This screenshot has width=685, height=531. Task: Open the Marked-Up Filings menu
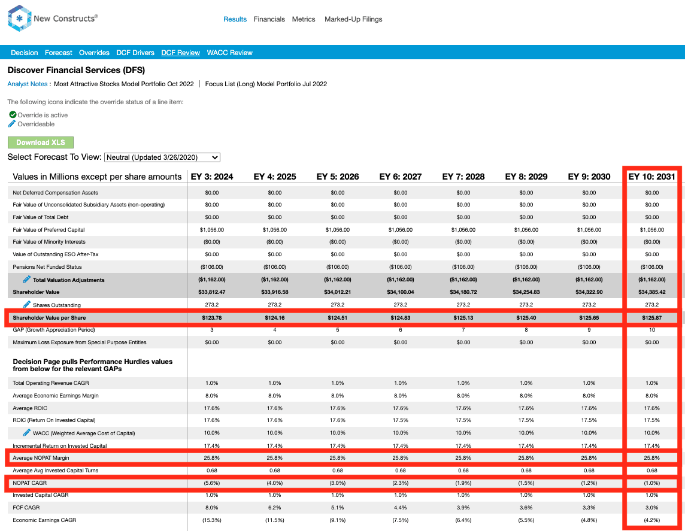(x=353, y=19)
